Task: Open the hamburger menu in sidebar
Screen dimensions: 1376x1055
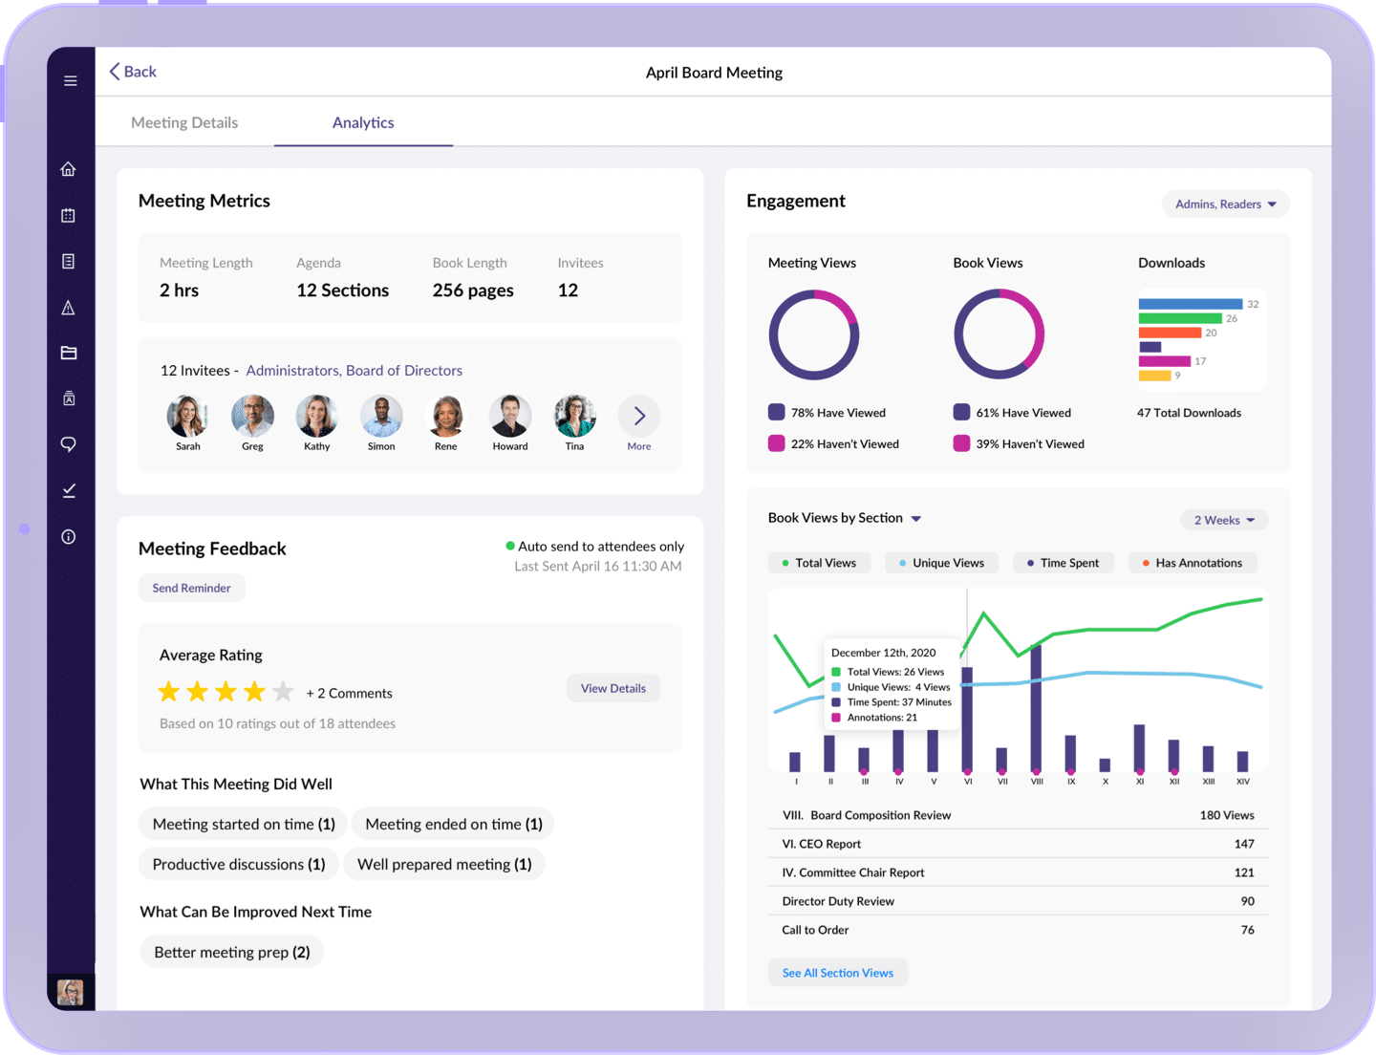Action: [x=70, y=81]
